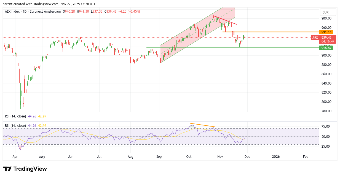Select the orange 951.13 price label

pos(326,32)
